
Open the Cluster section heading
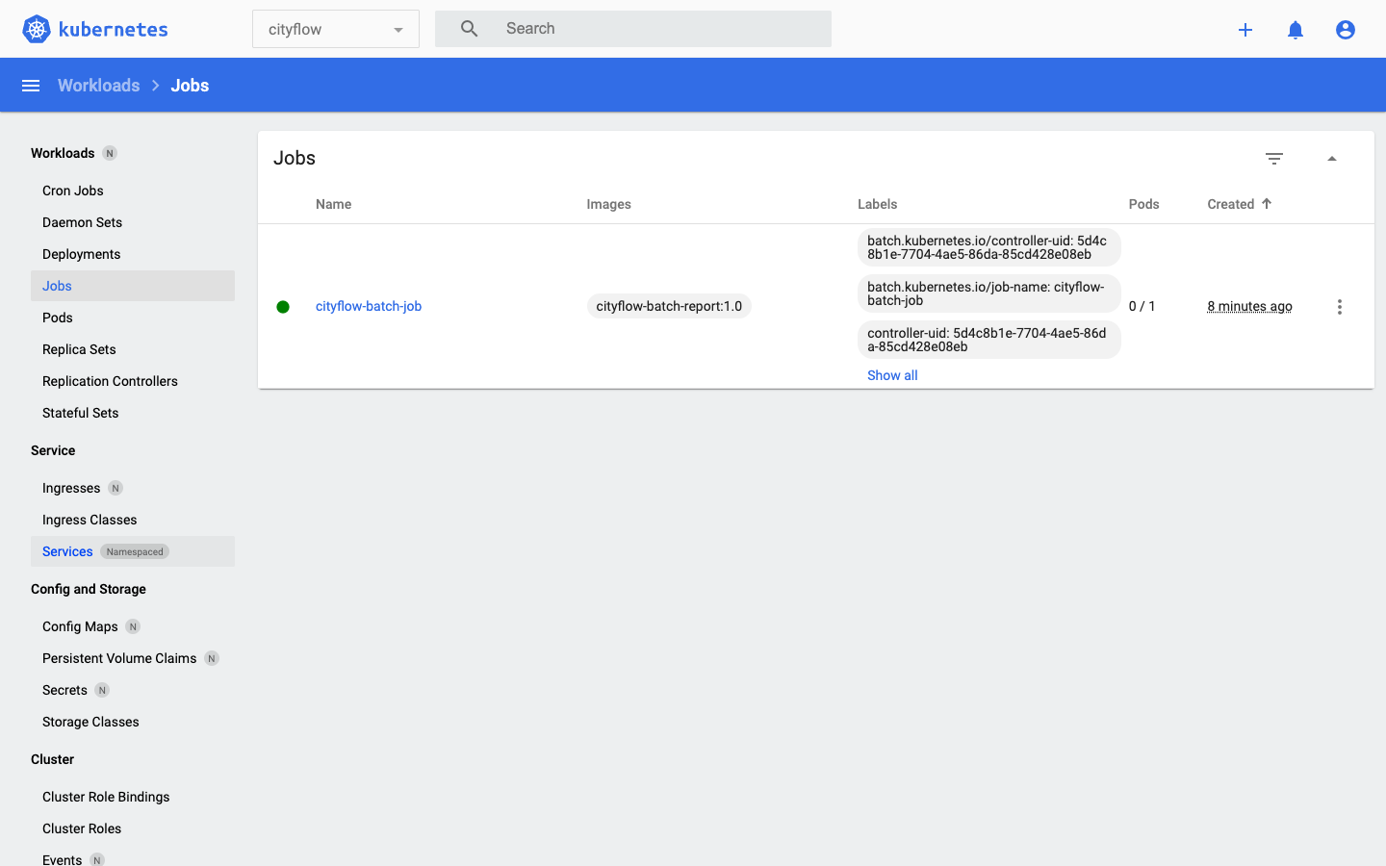(52, 759)
